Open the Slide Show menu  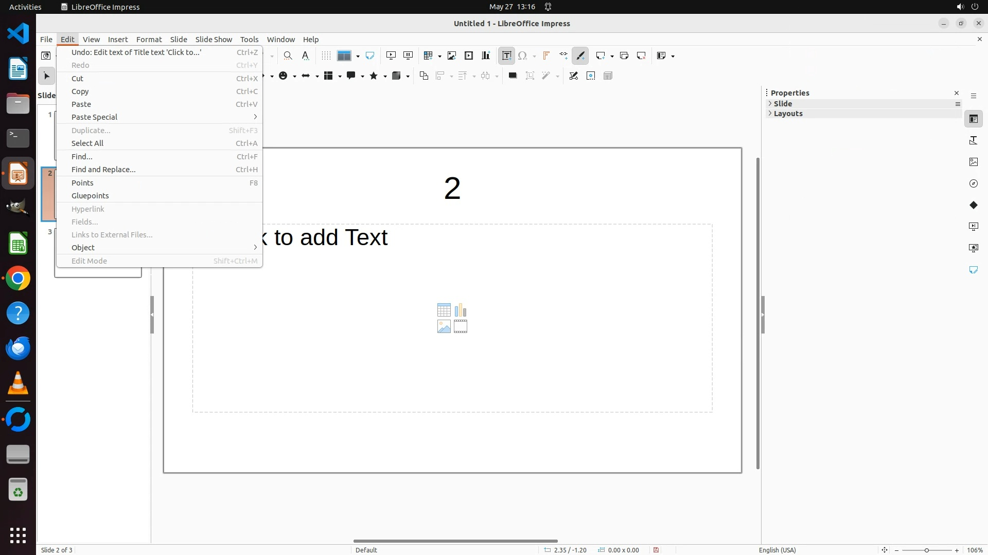(214, 40)
